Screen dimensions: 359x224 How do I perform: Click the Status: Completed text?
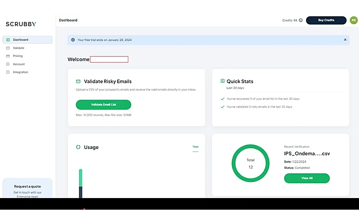point(297,168)
